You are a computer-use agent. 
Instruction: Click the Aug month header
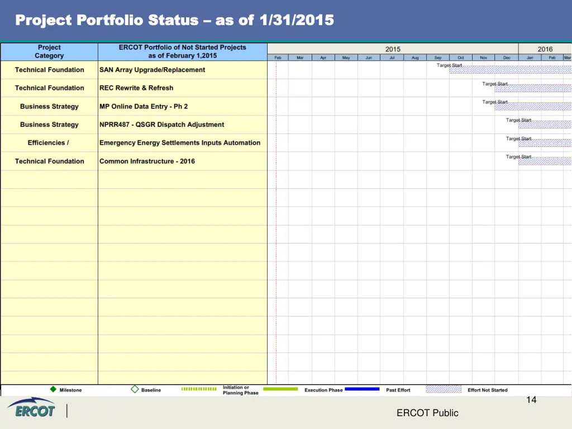click(415, 58)
